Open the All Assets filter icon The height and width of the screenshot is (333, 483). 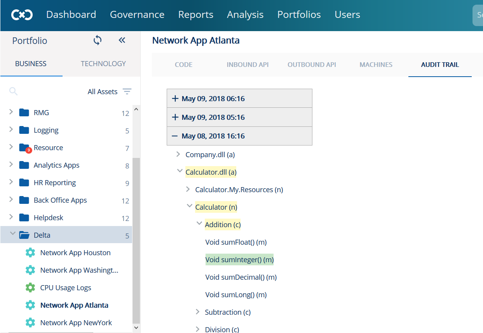(x=127, y=91)
